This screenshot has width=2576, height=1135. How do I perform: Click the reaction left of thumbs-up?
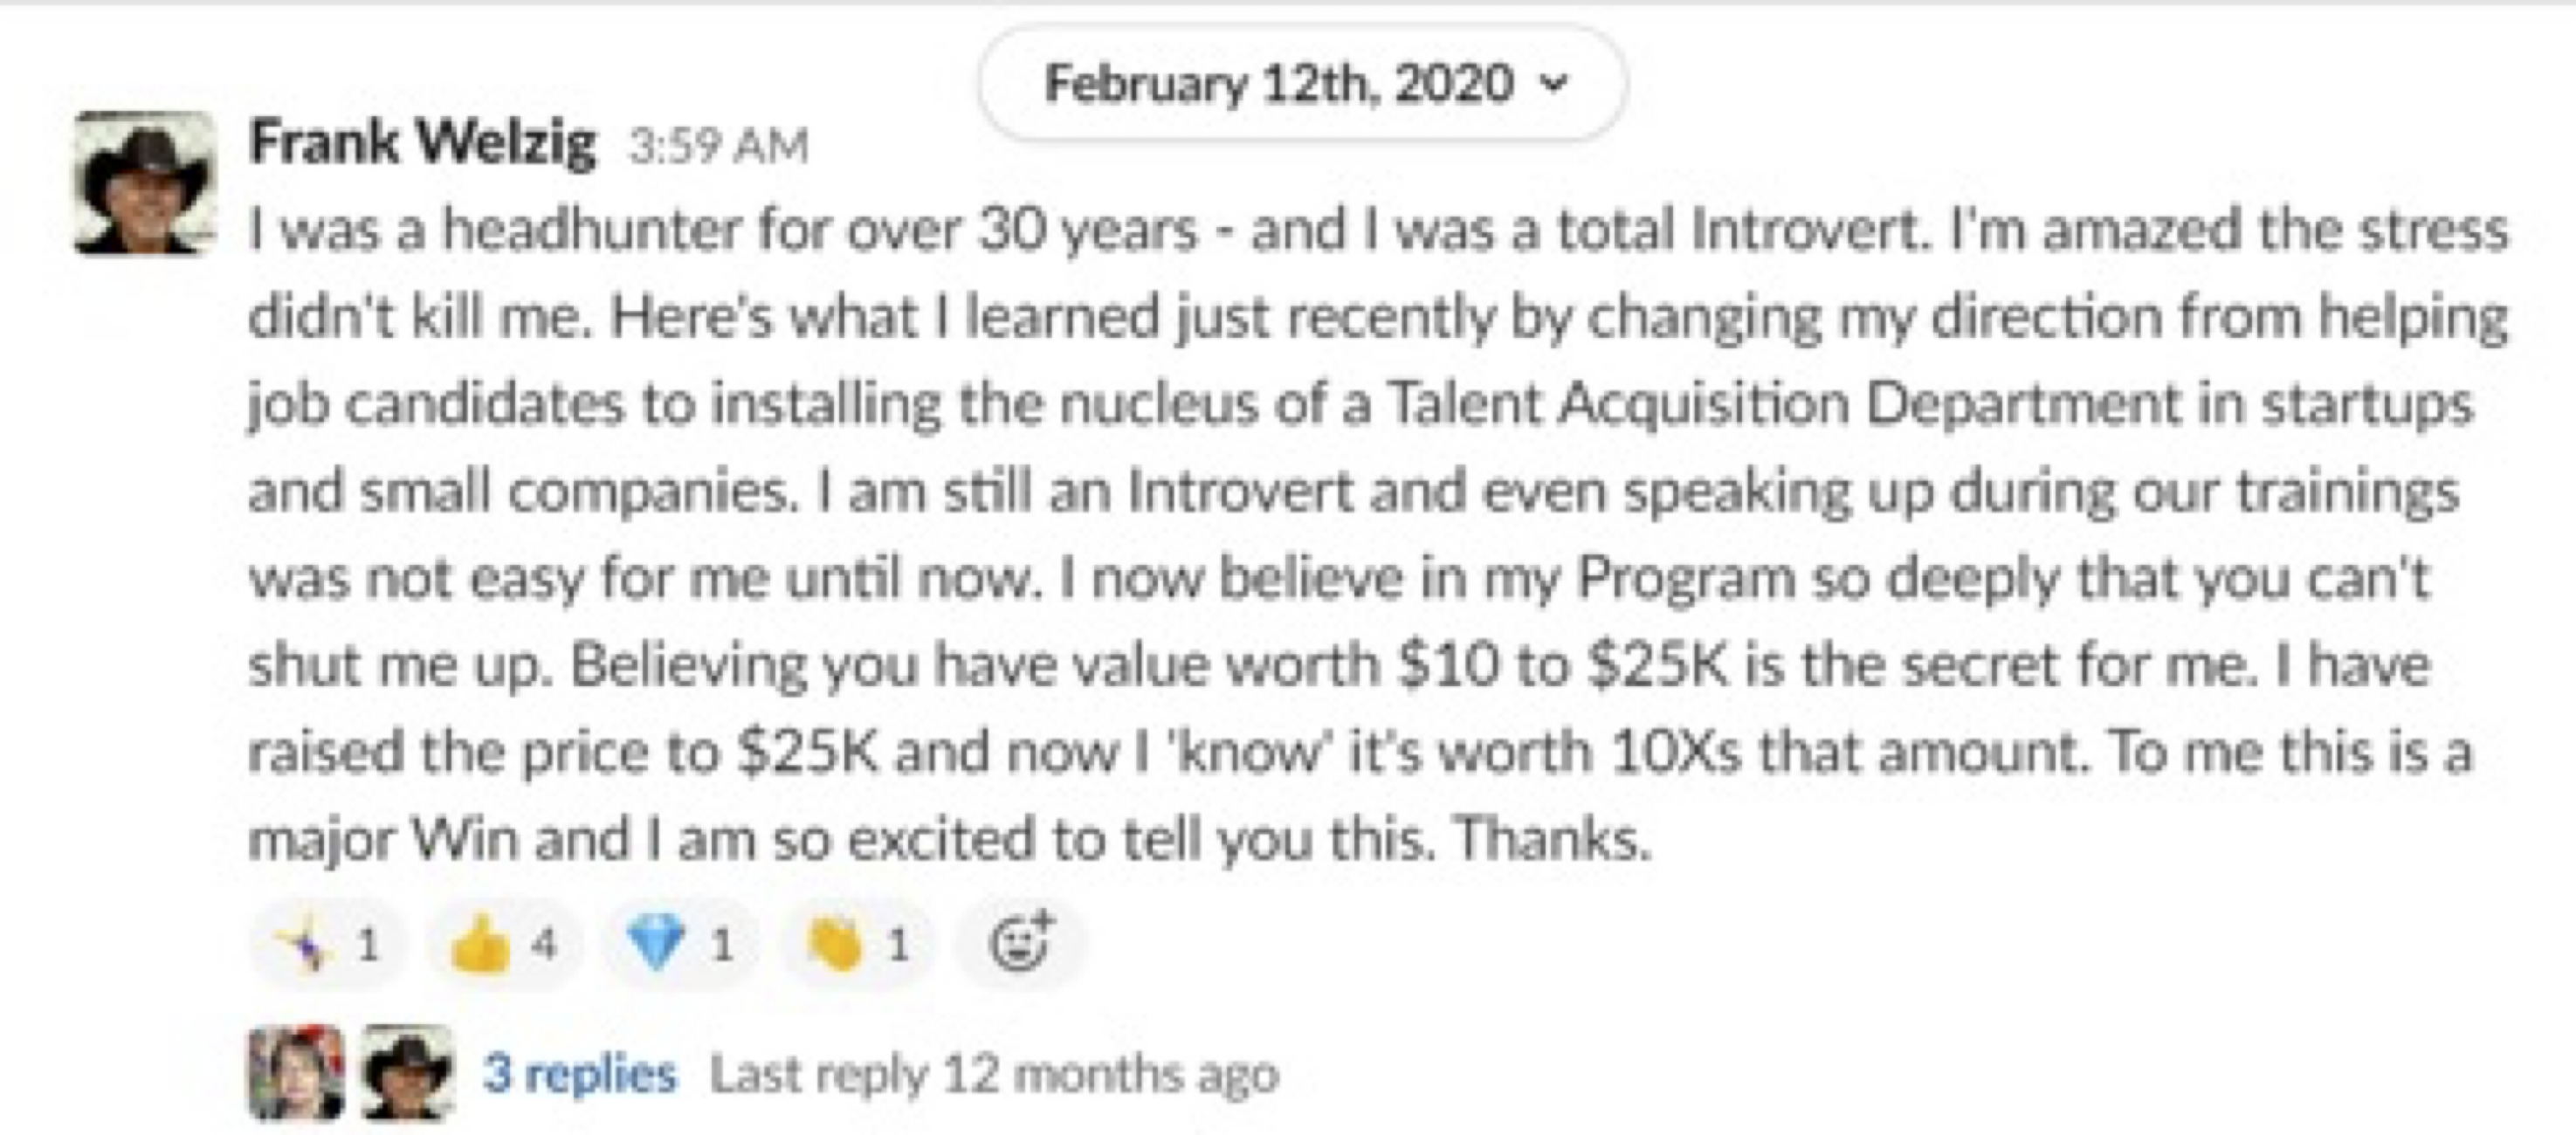coord(328,943)
